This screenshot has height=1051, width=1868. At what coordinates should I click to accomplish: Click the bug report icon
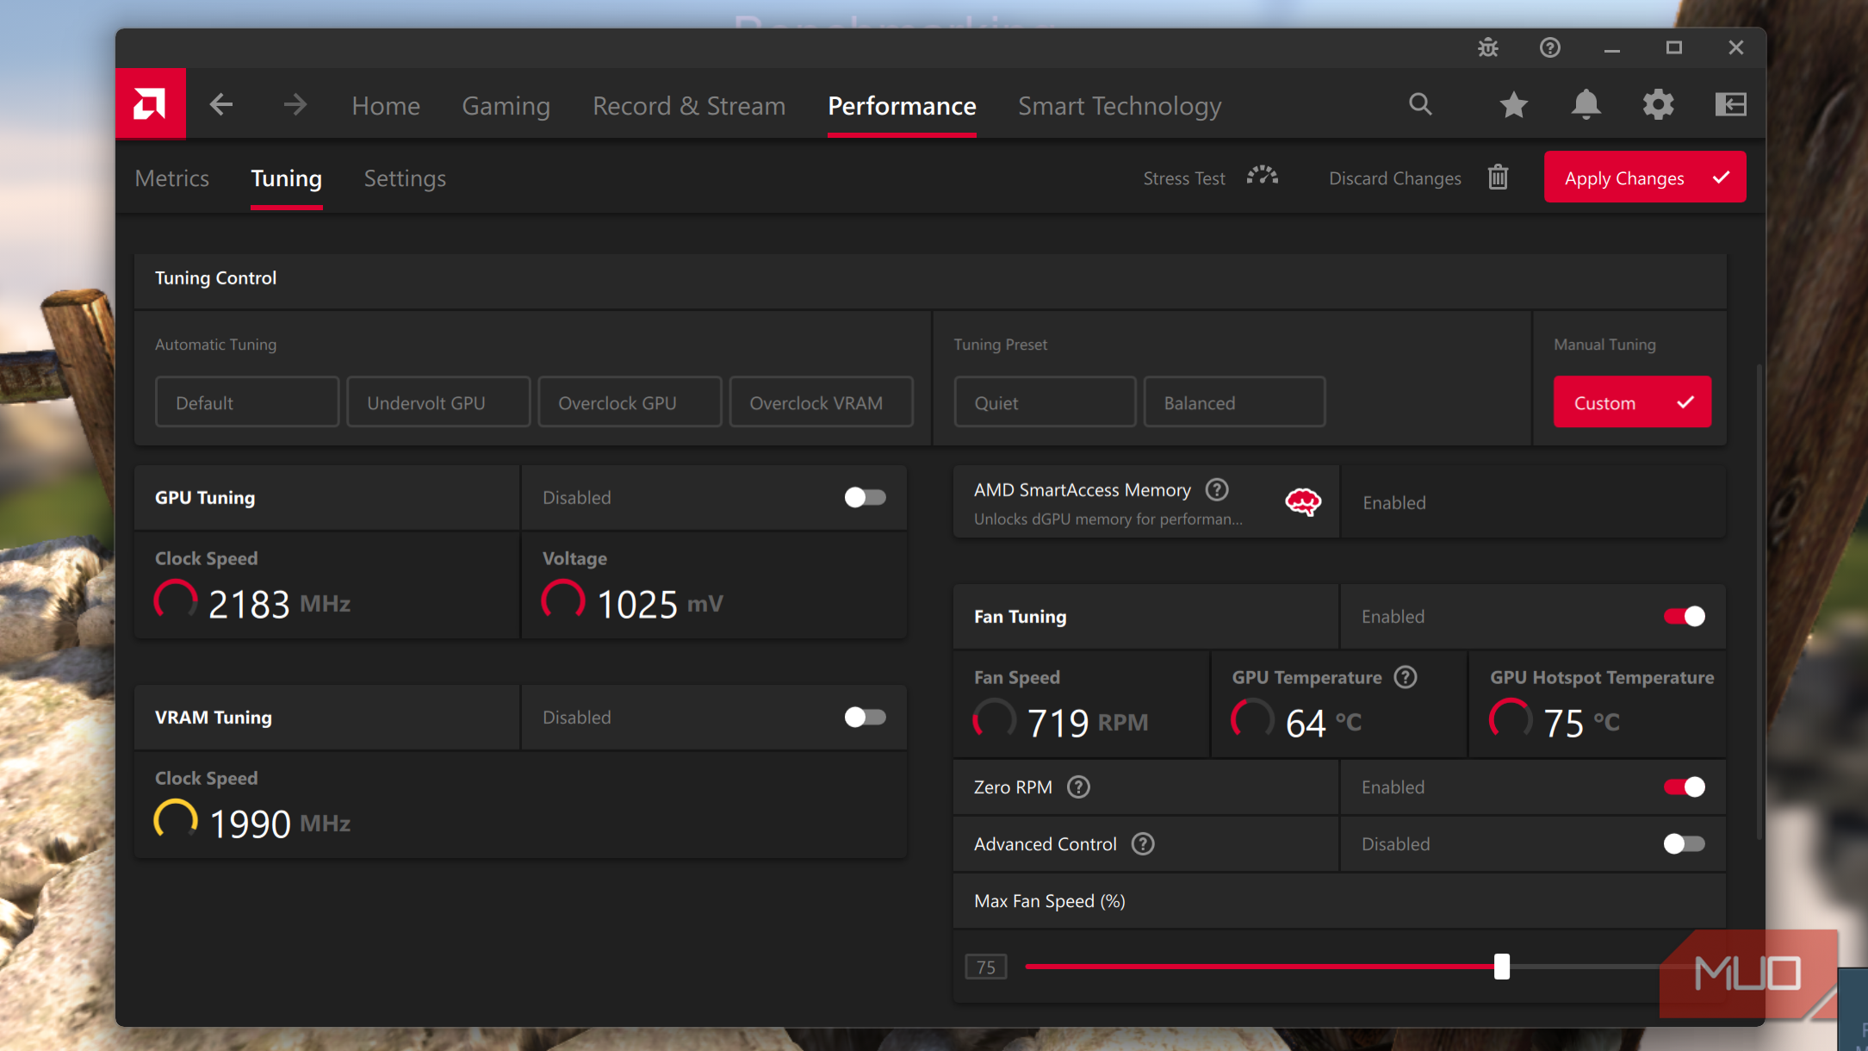(x=1488, y=48)
